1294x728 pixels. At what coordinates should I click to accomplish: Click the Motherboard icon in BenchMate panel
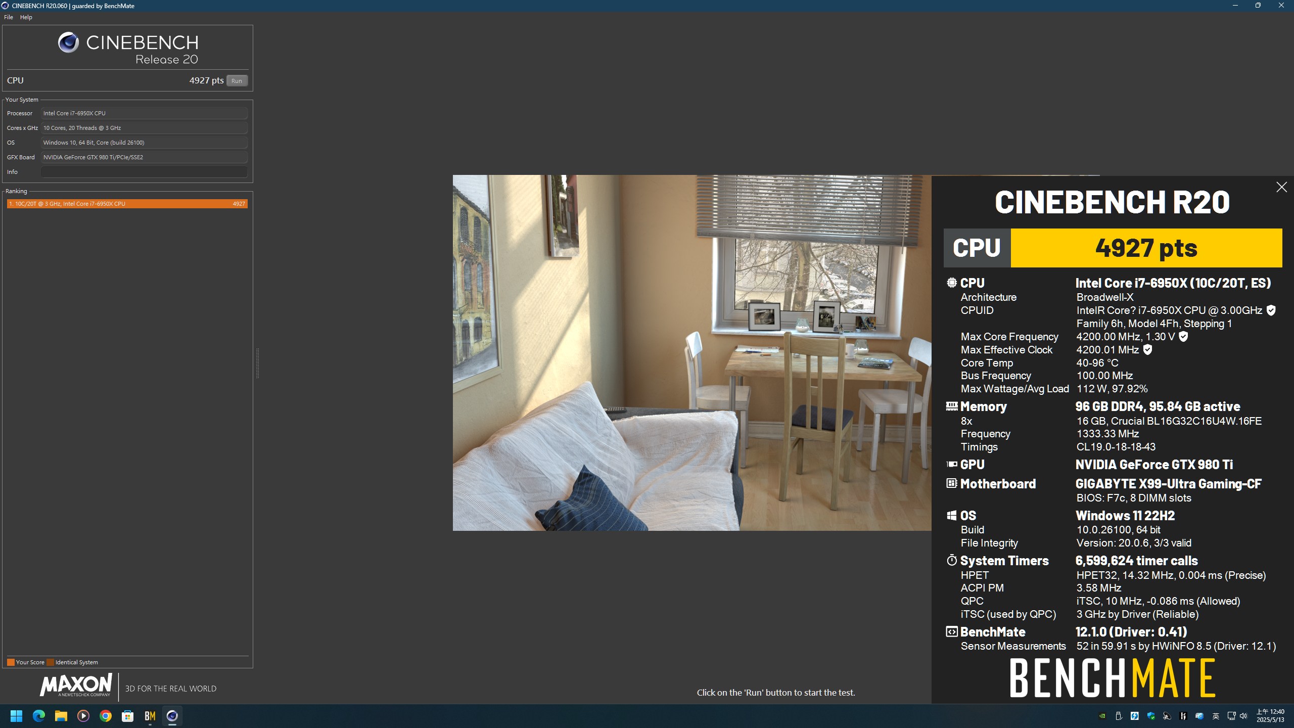[952, 483]
